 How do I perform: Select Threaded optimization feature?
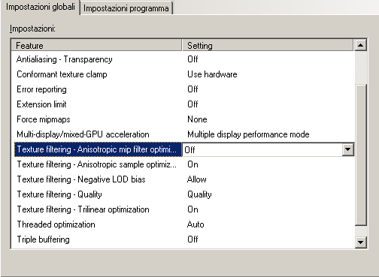pos(56,224)
